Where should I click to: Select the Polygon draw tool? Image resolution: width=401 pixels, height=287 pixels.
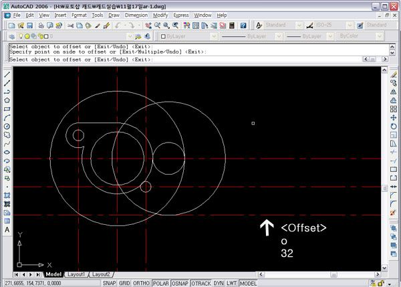tap(7, 100)
